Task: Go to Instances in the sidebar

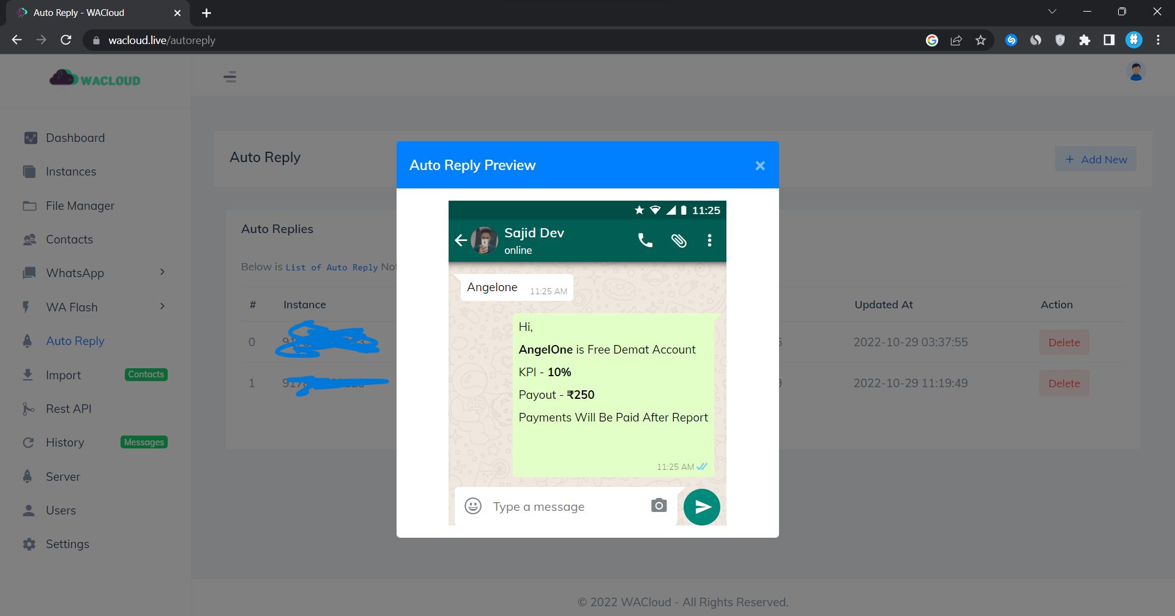Action: [70, 171]
